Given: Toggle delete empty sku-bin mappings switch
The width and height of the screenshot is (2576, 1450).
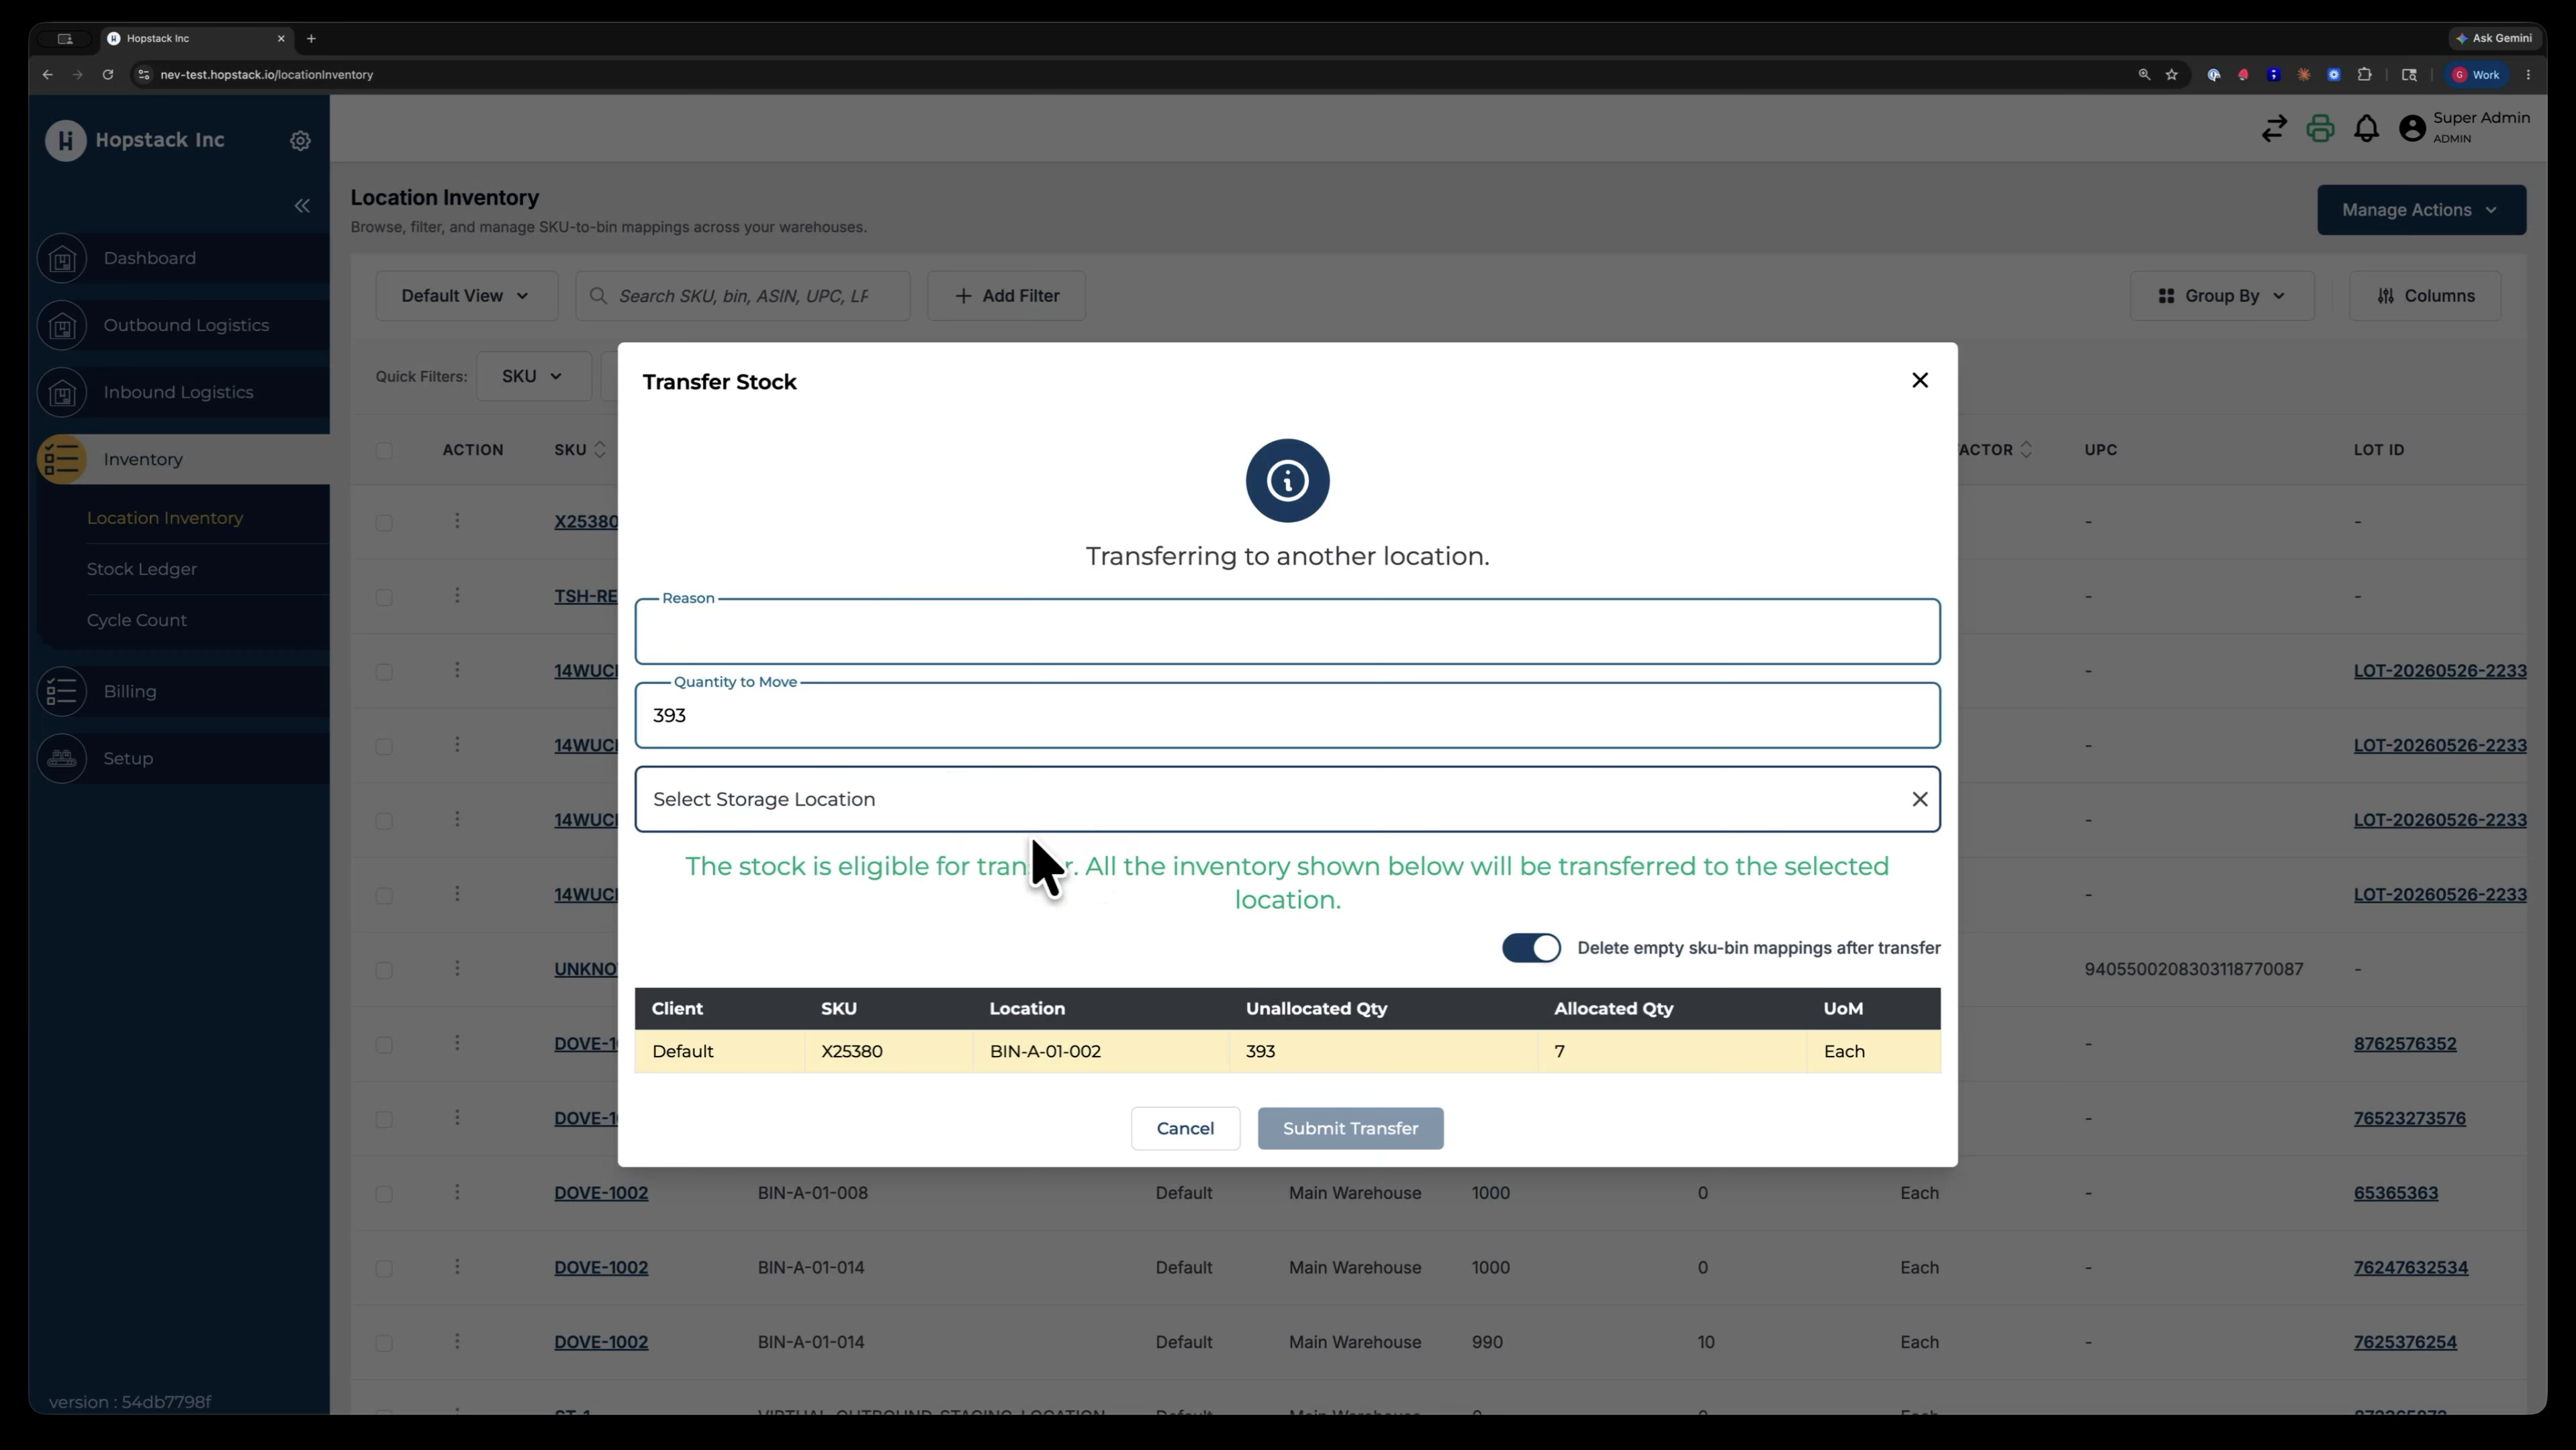Looking at the screenshot, I should 1531,949.
